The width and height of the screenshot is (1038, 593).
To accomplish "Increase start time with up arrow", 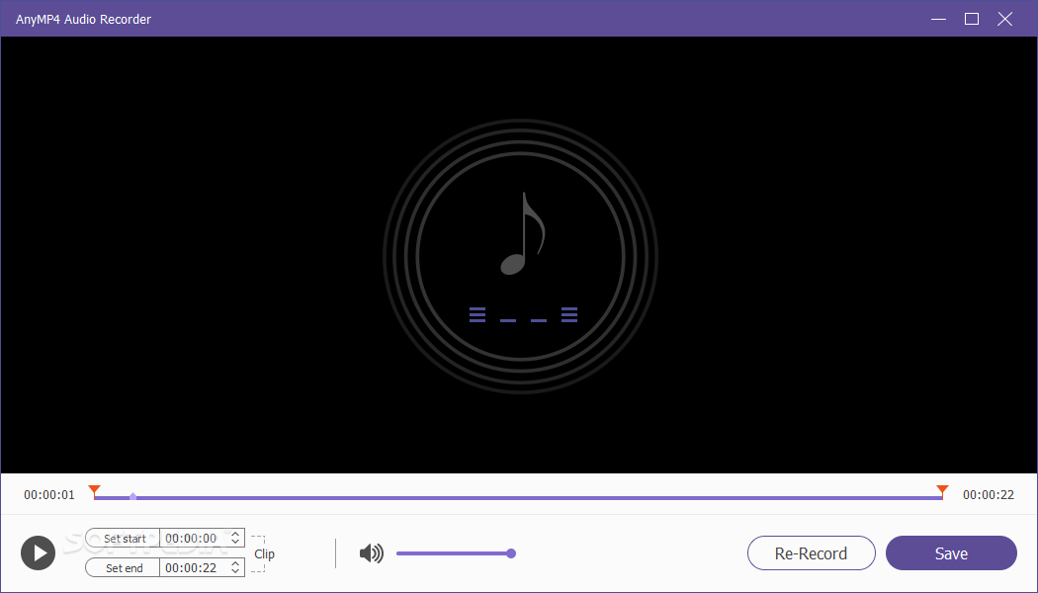I will [x=235, y=534].
